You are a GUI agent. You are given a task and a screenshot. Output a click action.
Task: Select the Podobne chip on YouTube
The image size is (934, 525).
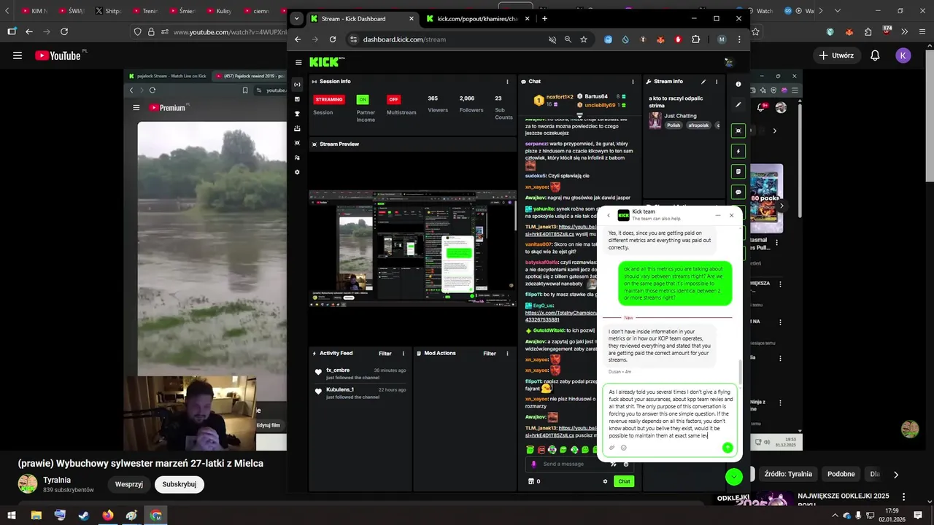(x=841, y=474)
